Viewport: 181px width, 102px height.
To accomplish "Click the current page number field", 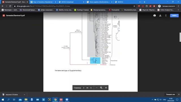I will click(x=84, y=88).
